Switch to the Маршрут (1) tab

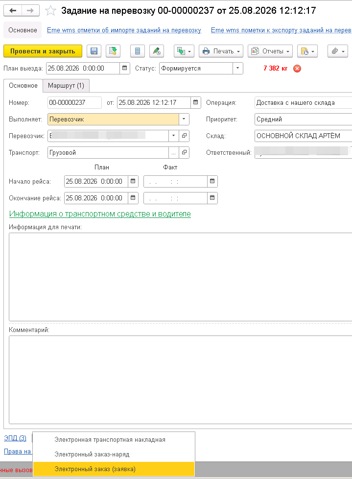66,86
